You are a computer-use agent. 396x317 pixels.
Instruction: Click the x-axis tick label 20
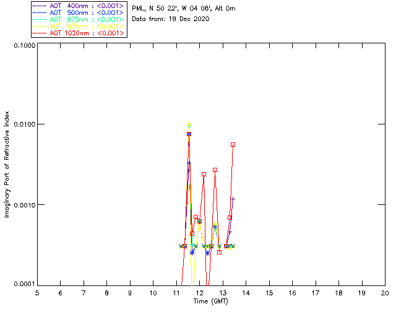point(385,293)
